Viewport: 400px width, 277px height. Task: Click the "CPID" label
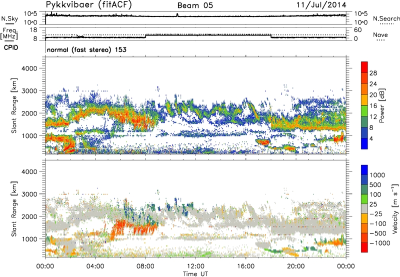(x=11, y=47)
